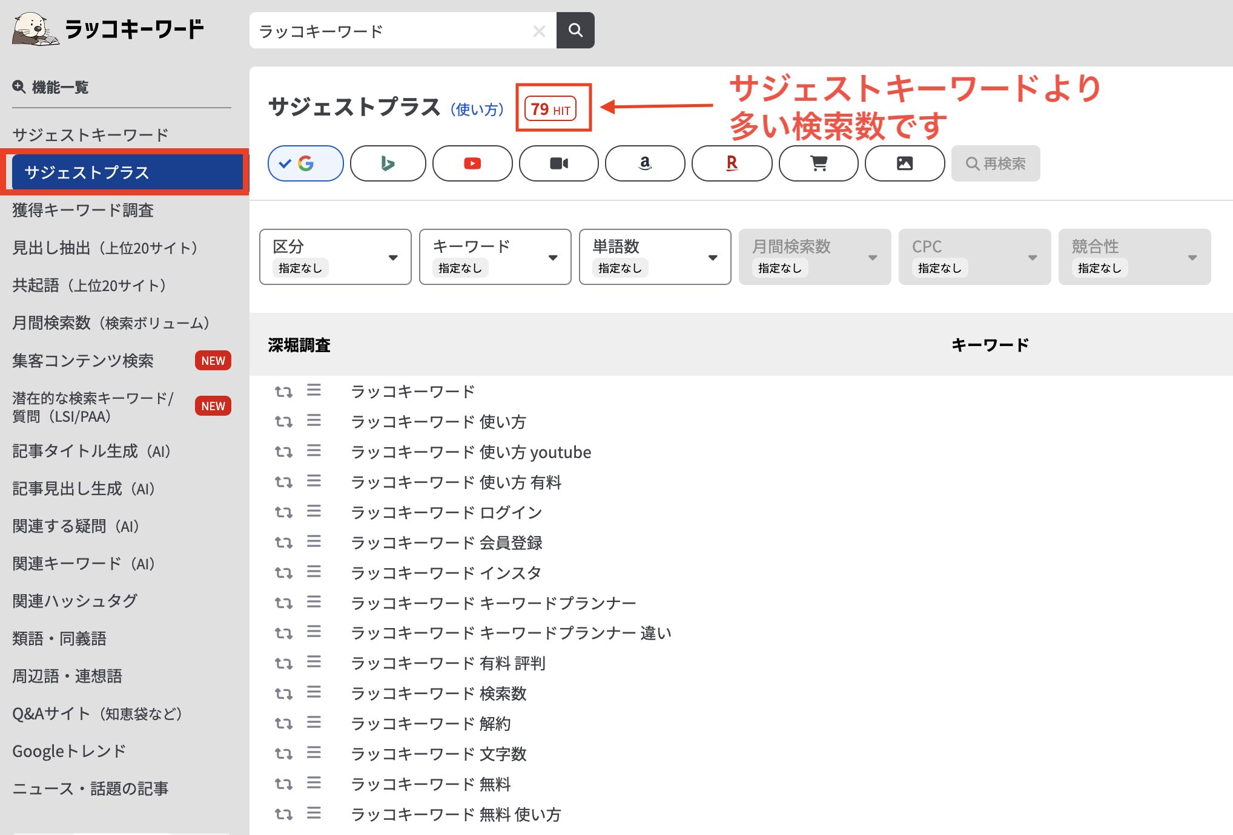The height and width of the screenshot is (835, 1233).
Task: Click list menu icon for インスタ row
Action: click(314, 572)
